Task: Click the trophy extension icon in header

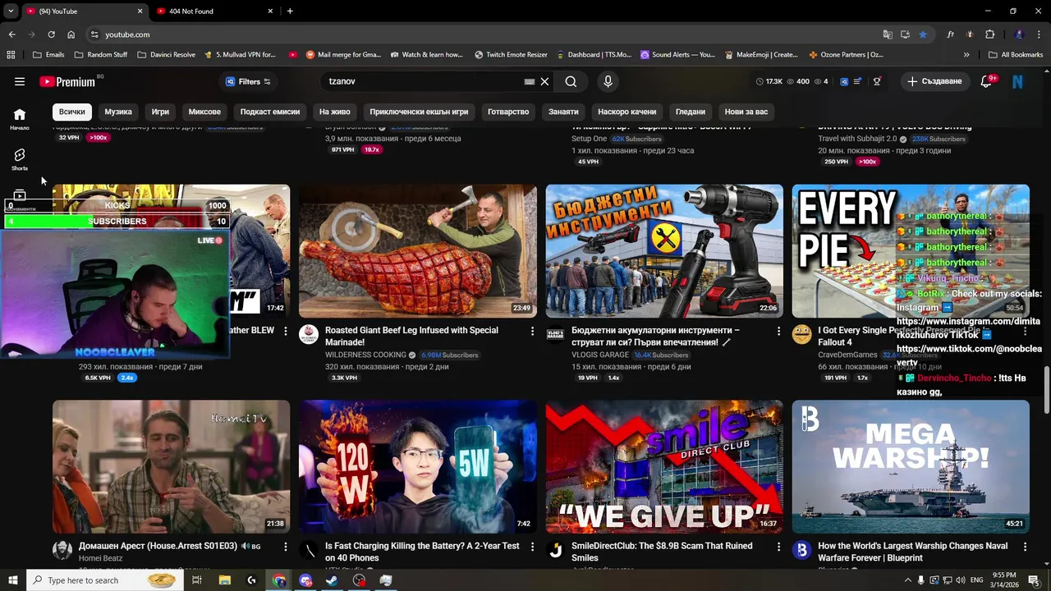Action: point(877,81)
